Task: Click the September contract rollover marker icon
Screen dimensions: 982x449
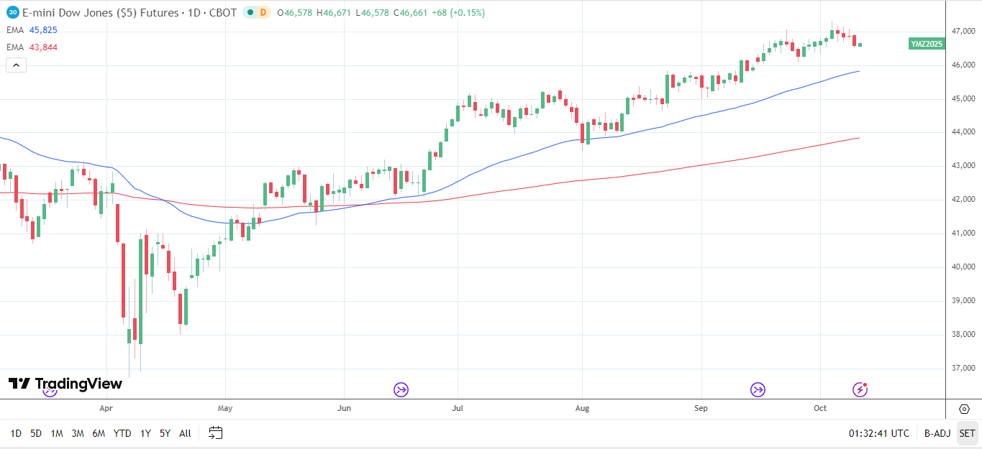Action: tap(758, 389)
